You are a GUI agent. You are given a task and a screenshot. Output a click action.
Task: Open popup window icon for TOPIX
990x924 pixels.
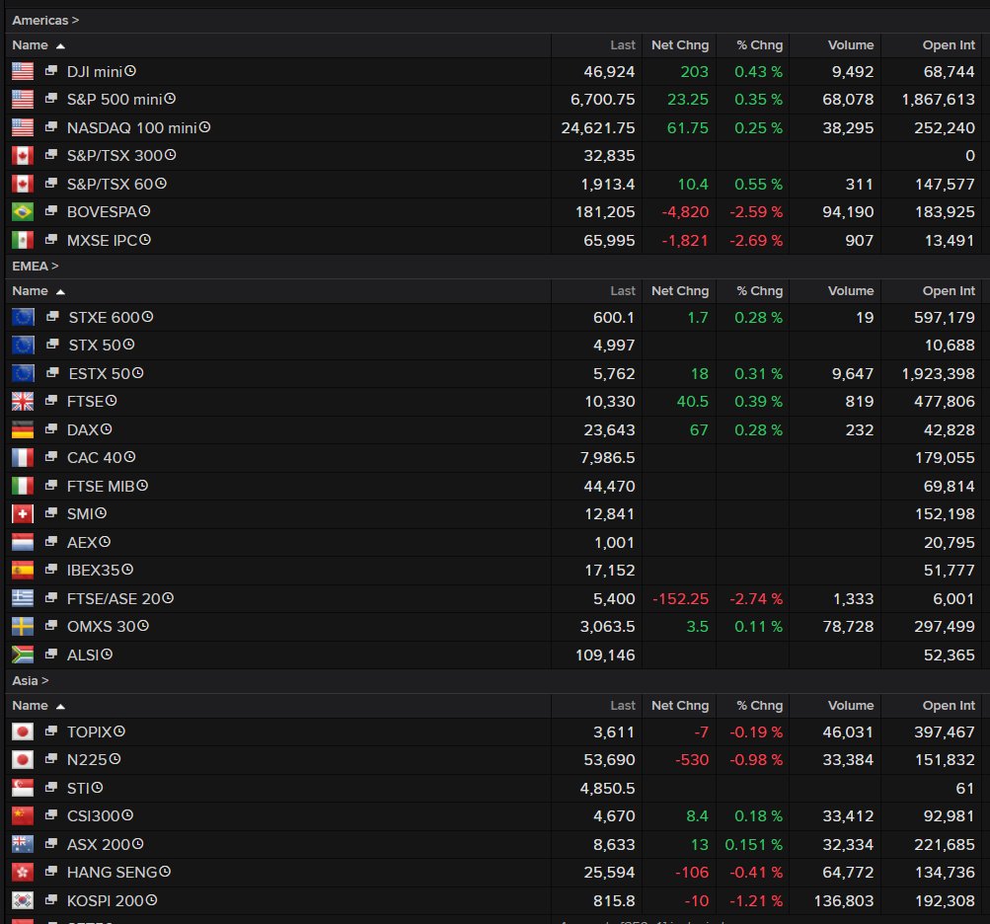pyautogui.click(x=51, y=731)
